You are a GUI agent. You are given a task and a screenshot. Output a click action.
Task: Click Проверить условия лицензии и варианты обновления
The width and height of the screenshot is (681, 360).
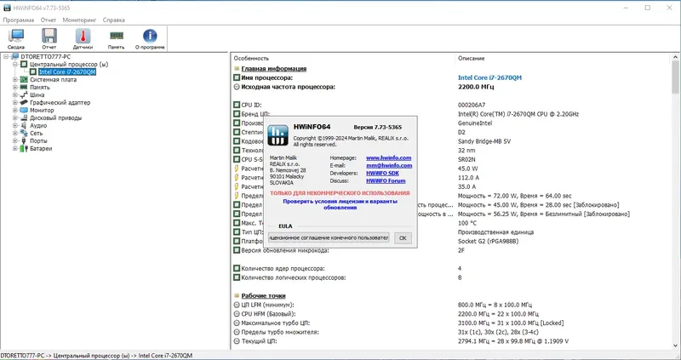point(340,204)
